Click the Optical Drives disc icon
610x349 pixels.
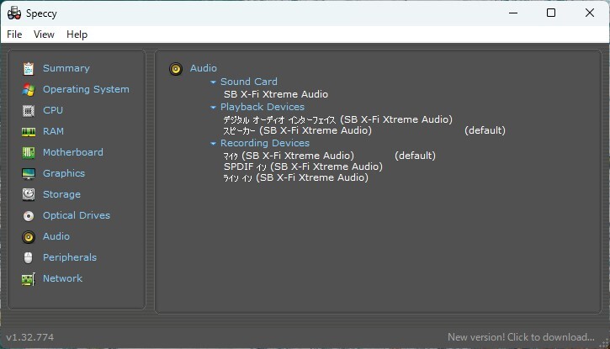coord(29,215)
